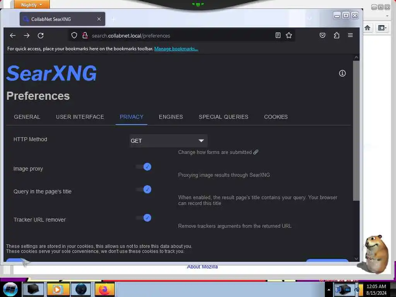Click the Image proxy label

pos(28,169)
